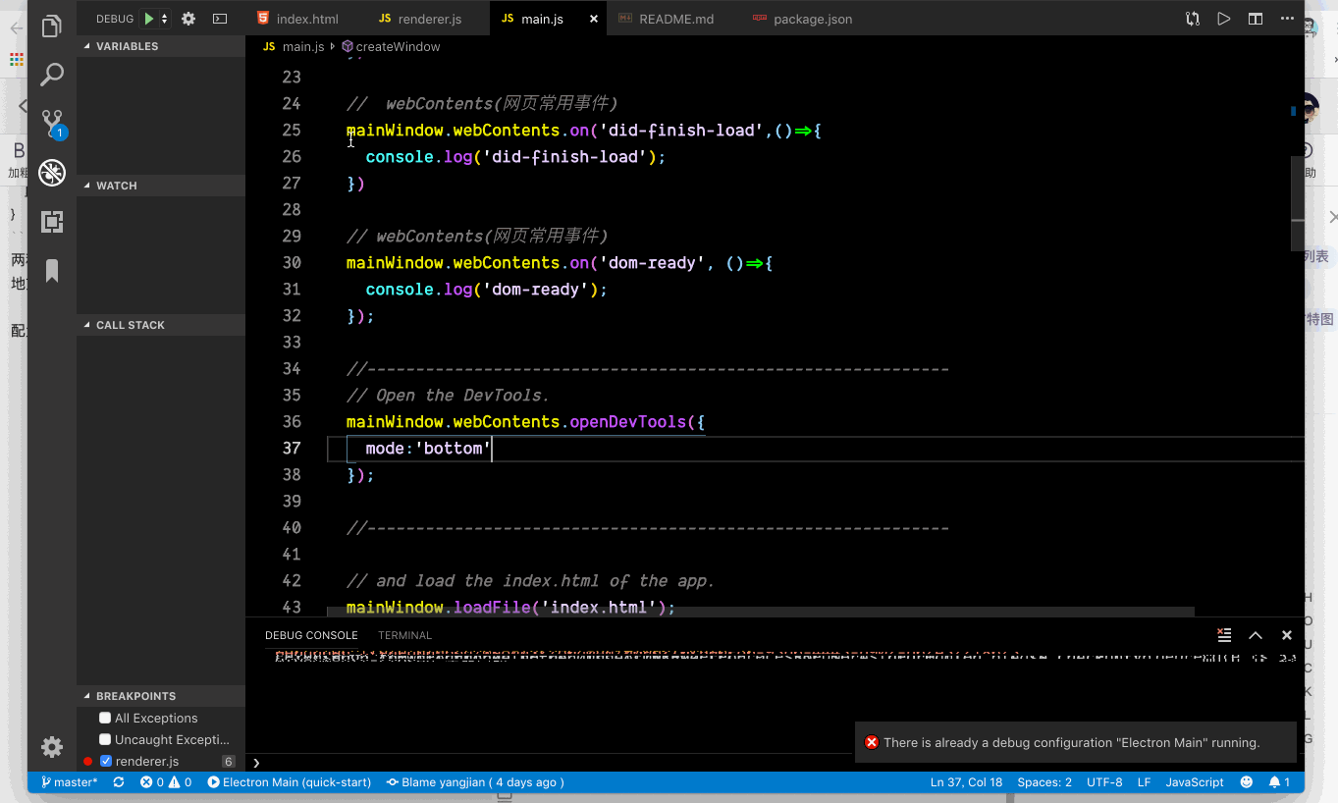Enable the Uncaught Exceptions breakpoint checkbox
Screen dimensions: 1338x803
coord(105,739)
